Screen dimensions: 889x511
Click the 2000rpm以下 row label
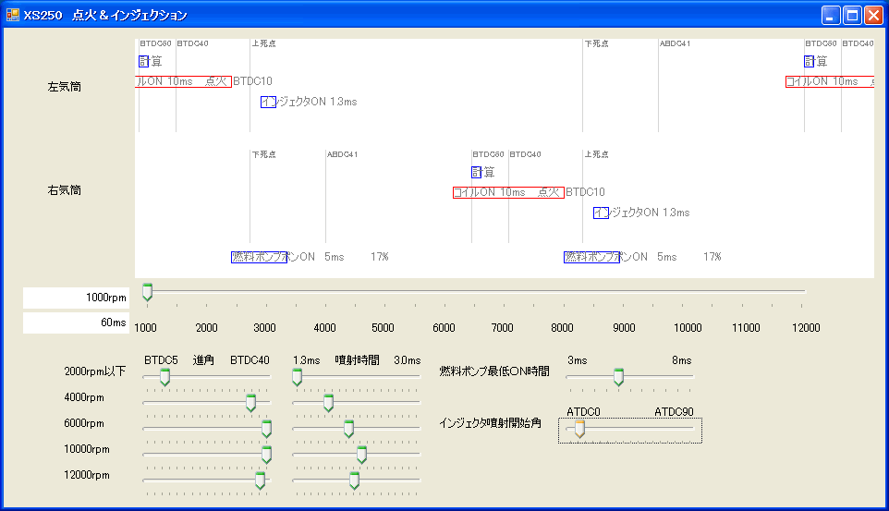[94, 371]
